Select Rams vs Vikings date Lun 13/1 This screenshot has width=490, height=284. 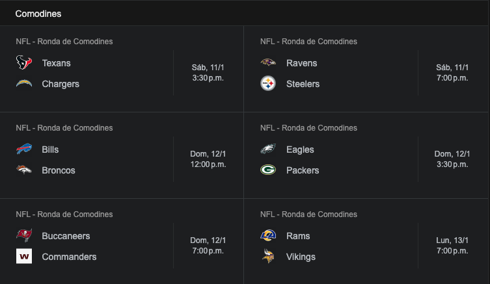pos(452,240)
